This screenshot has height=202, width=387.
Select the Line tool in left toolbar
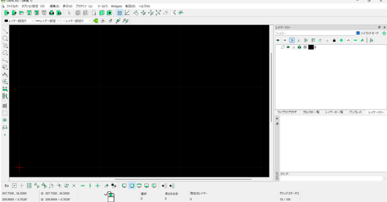(x=5, y=32)
